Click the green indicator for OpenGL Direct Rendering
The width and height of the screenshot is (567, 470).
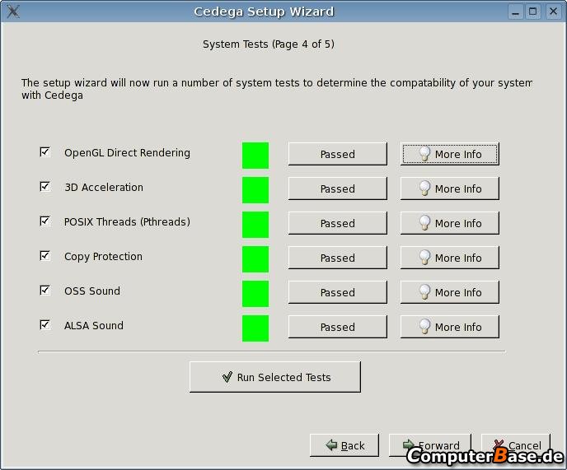point(255,156)
